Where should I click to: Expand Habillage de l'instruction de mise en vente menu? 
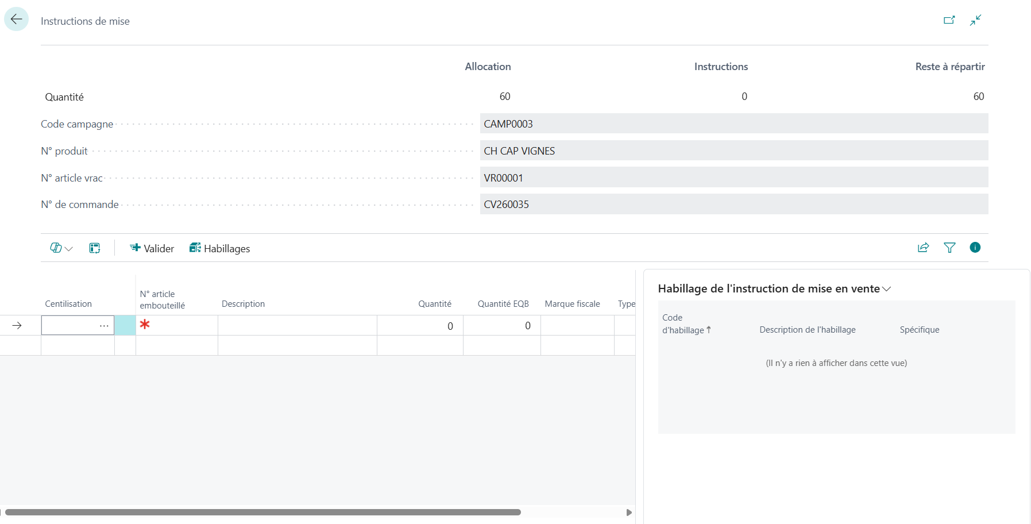tap(774, 288)
